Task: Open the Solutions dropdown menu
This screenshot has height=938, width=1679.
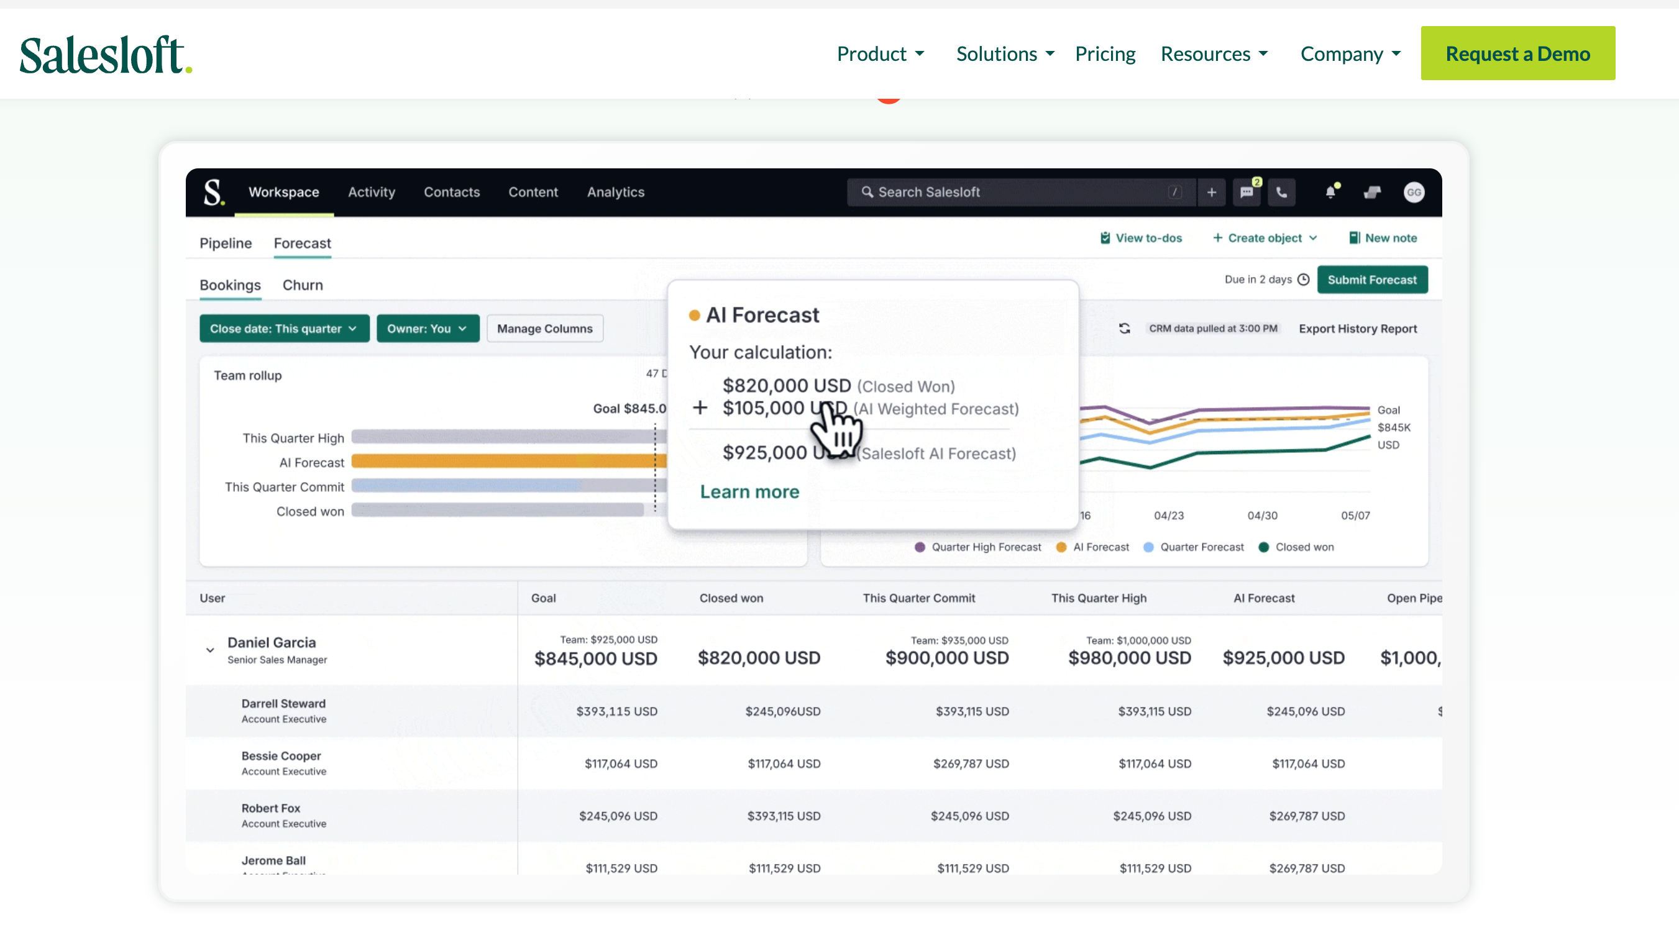Action: point(1005,53)
